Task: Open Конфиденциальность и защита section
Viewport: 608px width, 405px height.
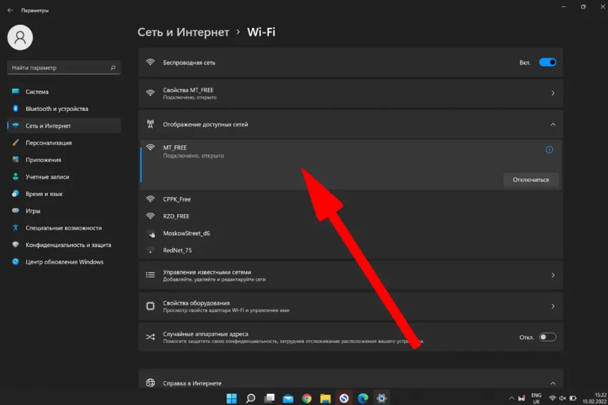Action: [64, 245]
